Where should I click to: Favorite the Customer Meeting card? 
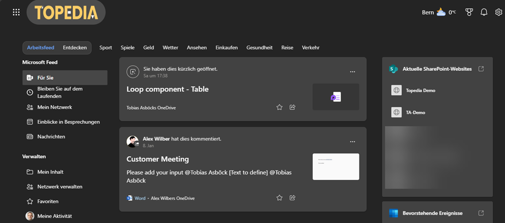[x=279, y=198]
